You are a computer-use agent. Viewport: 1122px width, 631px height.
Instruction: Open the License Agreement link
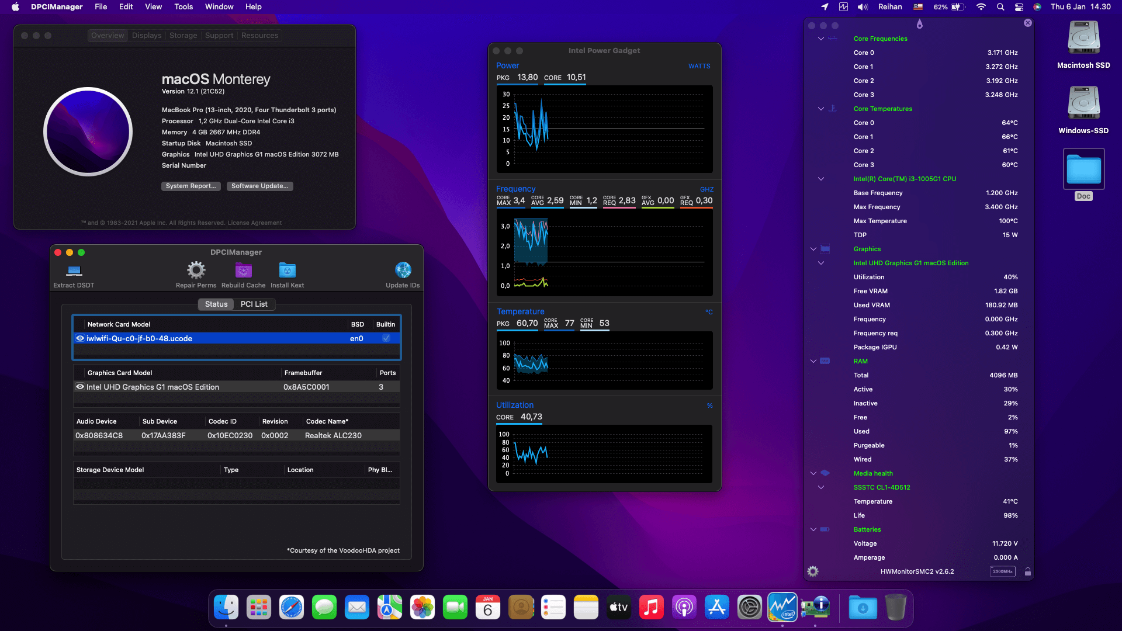[255, 223]
